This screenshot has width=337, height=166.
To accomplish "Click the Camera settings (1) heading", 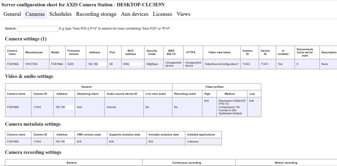I will pos(26,39).
